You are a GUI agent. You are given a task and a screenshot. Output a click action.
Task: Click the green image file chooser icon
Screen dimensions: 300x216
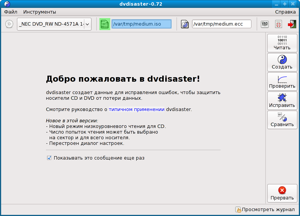click(105, 24)
